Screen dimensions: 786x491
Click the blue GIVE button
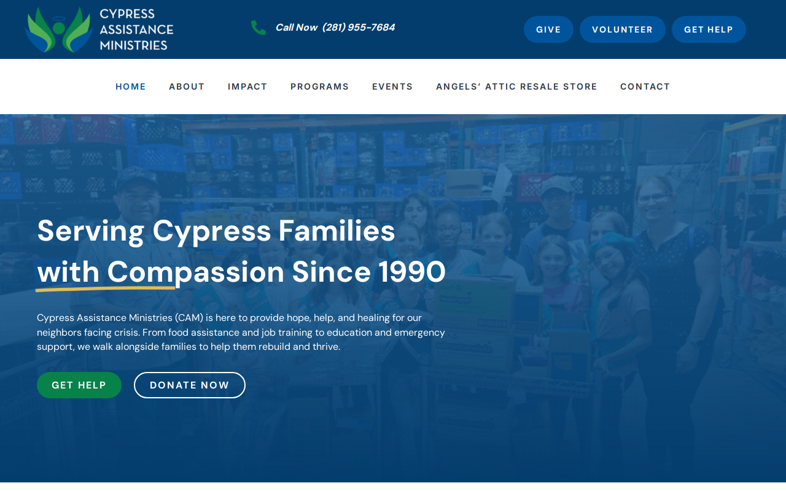click(548, 29)
